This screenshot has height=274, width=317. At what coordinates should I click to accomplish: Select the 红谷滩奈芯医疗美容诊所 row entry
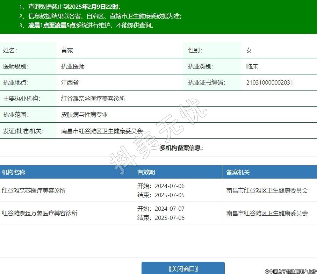point(34,190)
